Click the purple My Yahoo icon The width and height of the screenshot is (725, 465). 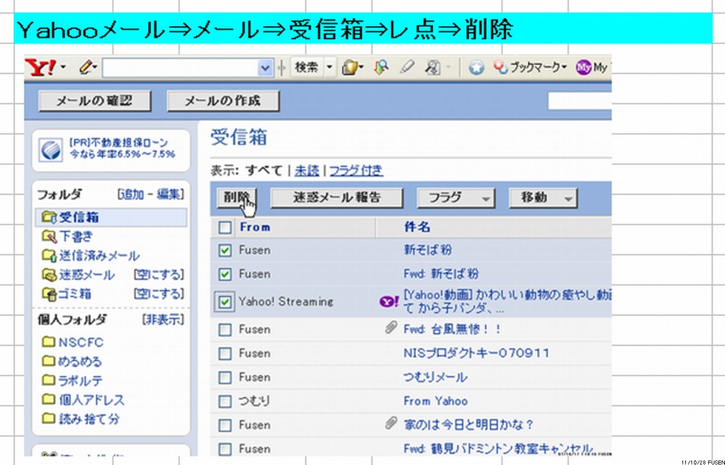coord(584,67)
